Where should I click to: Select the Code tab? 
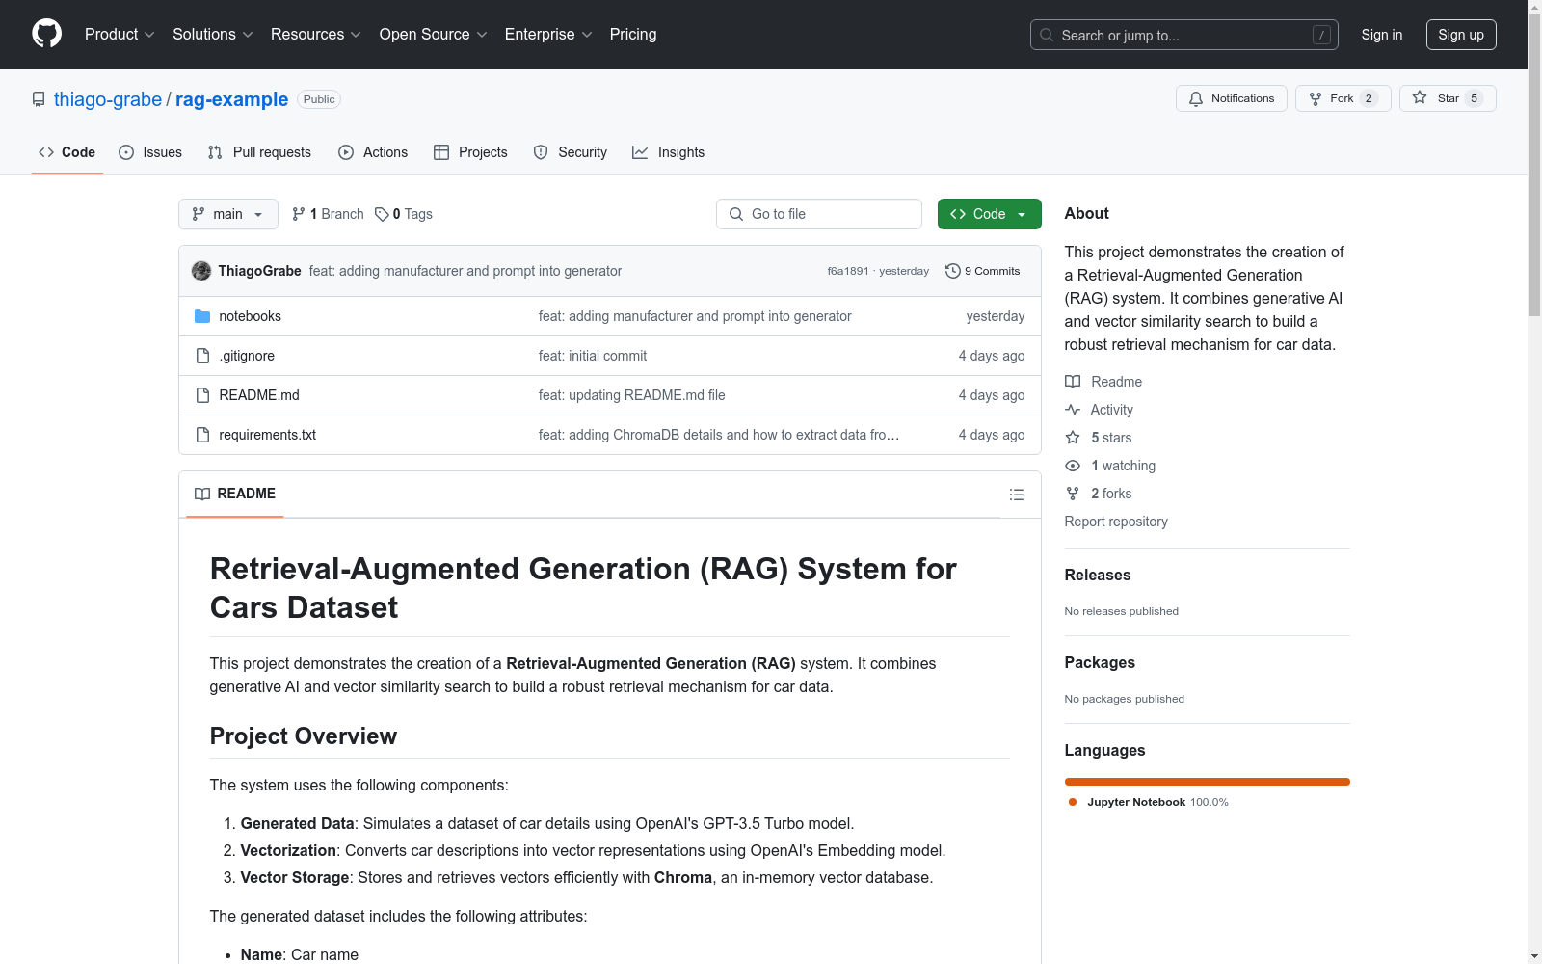point(66,152)
